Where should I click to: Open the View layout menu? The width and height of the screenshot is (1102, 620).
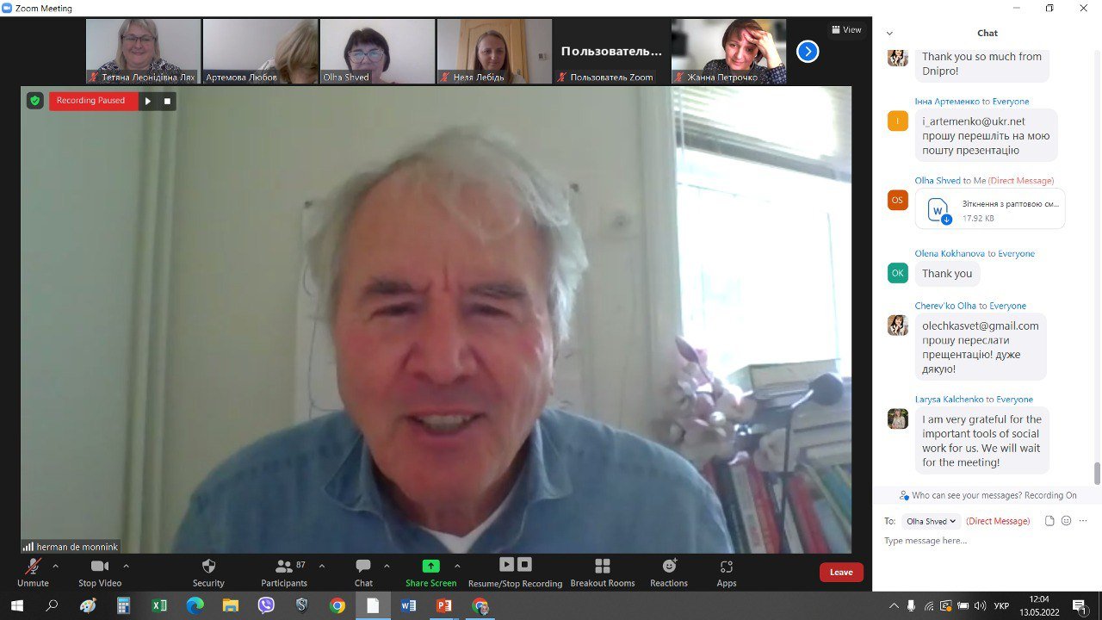(x=845, y=30)
